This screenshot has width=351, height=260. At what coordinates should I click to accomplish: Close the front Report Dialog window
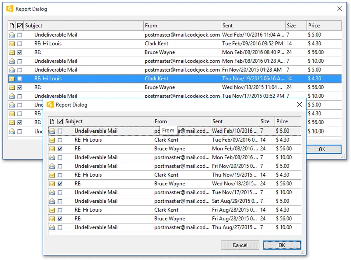point(299,105)
